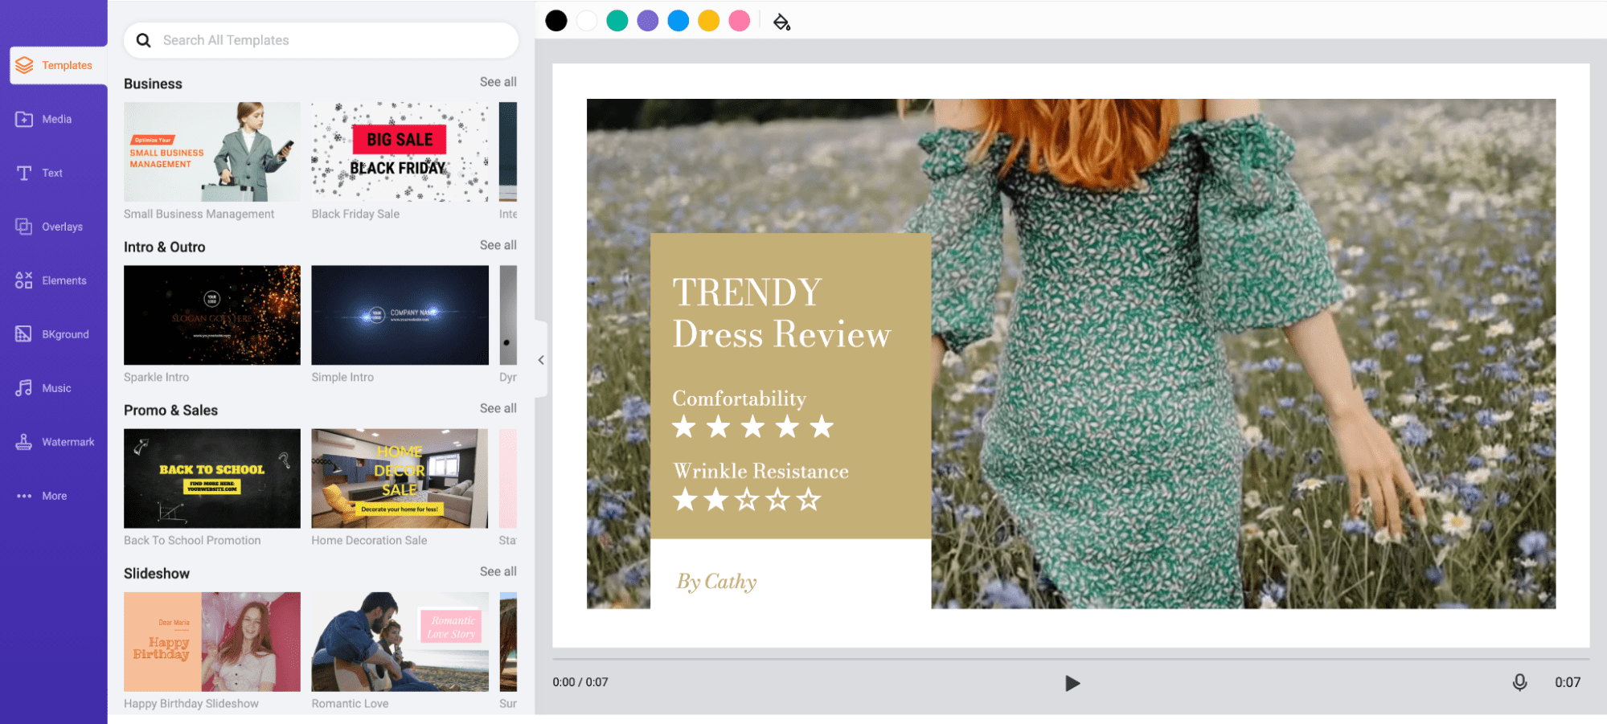This screenshot has width=1607, height=724.
Task: Pick the teal green color swatch
Action: point(617,21)
